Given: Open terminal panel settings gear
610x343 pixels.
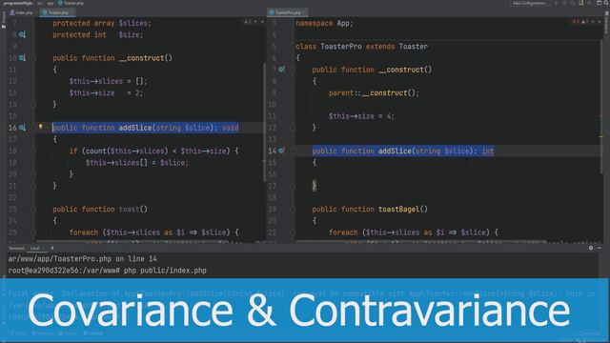Looking at the screenshot, I should [591, 248].
